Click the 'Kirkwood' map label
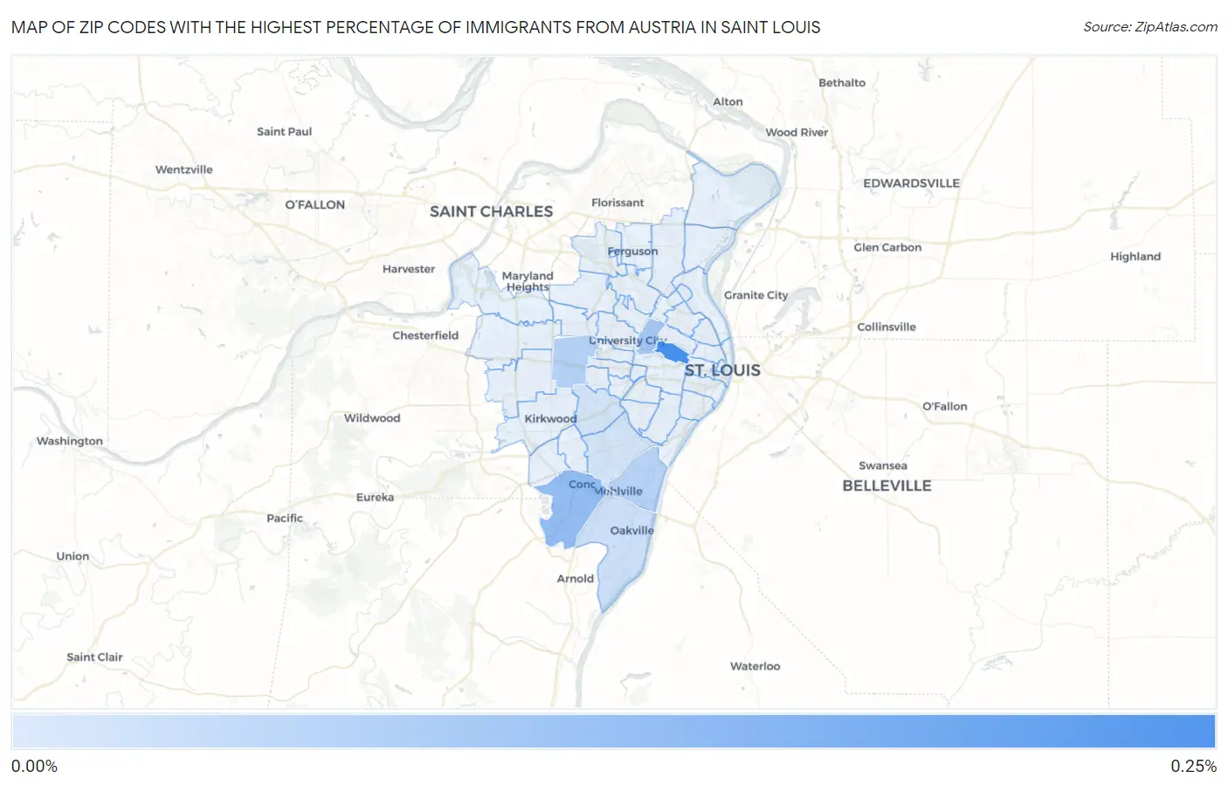Image resolution: width=1228 pixels, height=785 pixels. tap(550, 418)
